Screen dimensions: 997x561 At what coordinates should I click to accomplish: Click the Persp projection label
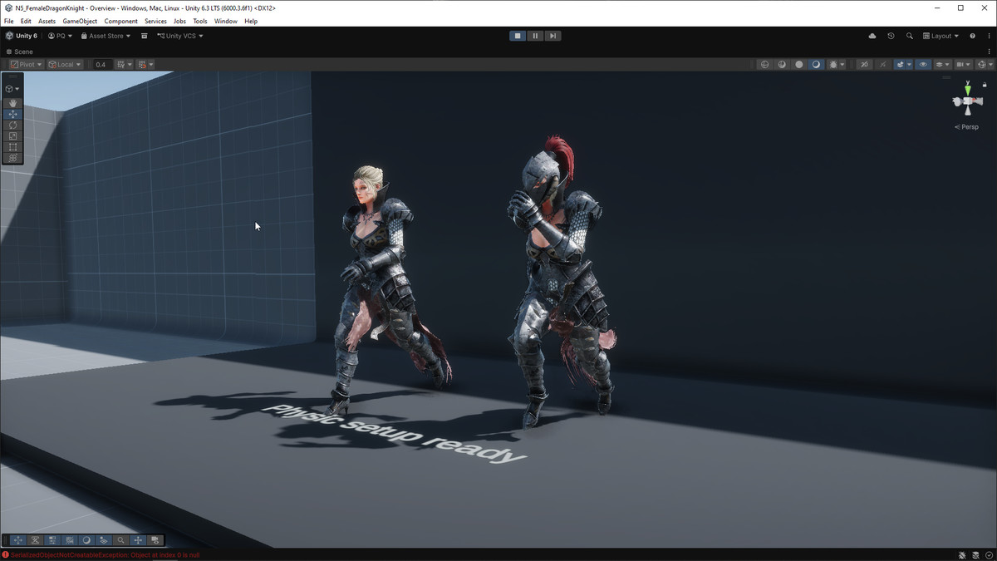(967, 127)
